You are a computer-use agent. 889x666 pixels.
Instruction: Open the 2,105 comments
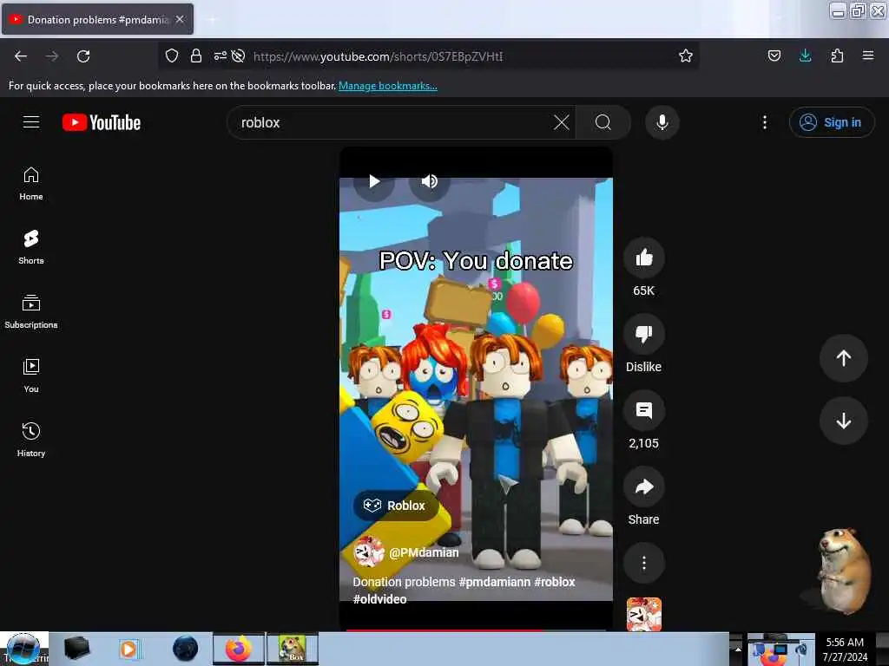tap(643, 410)
